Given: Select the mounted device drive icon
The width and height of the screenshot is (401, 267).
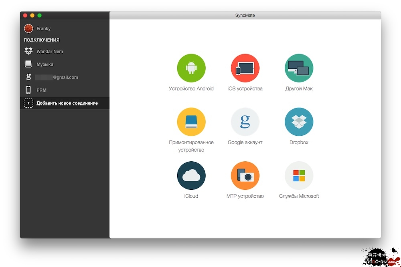Looking at the screenshot, I should pyautogui.click(x=191, y=122).
